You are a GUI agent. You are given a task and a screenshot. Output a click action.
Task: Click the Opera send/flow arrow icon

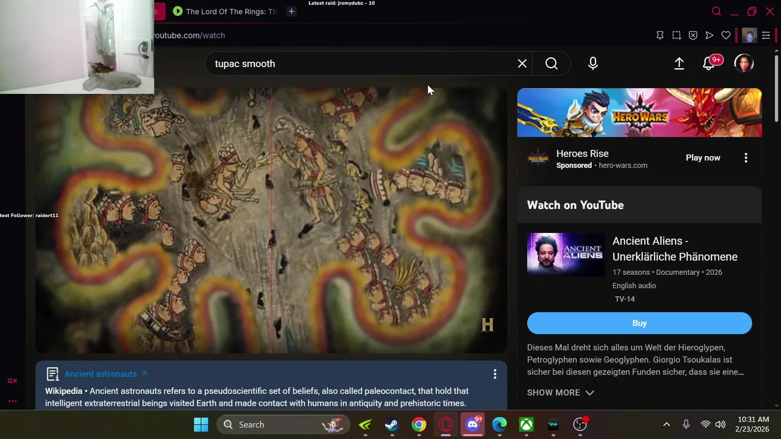[710, 35]
